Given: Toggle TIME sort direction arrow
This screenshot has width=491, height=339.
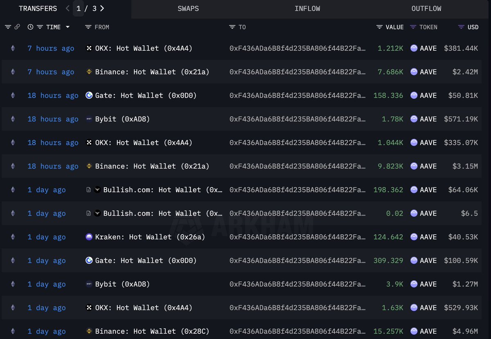Looking at the screenshot, I should [x=68, y=27].
